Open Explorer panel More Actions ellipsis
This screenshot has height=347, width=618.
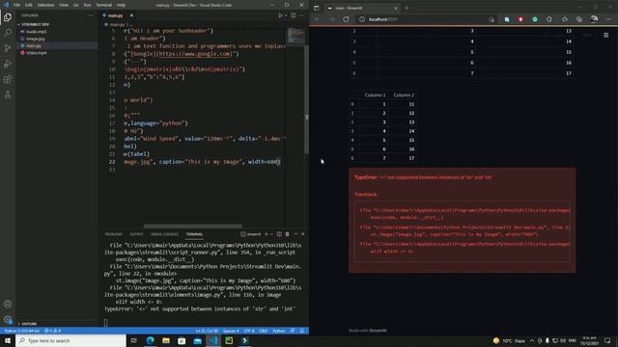click(x=90, y=15)
